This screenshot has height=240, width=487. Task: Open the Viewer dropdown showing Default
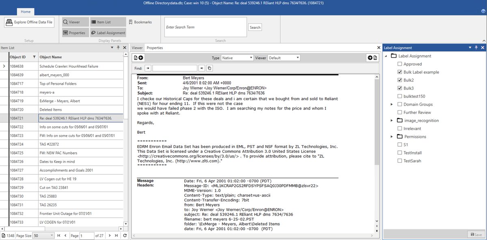tap(284, 58)
